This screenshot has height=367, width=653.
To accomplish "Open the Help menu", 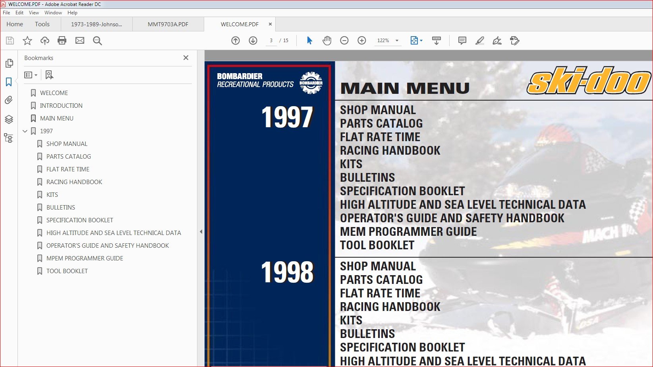I will pyautogui.click(x=72, y=13).
